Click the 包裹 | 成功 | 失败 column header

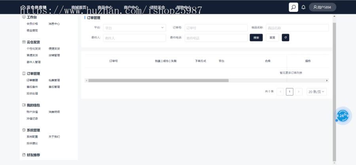(166, 61)
